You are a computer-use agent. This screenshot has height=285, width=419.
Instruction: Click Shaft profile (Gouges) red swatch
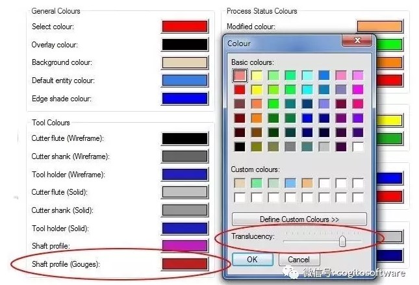pos(184,264)
